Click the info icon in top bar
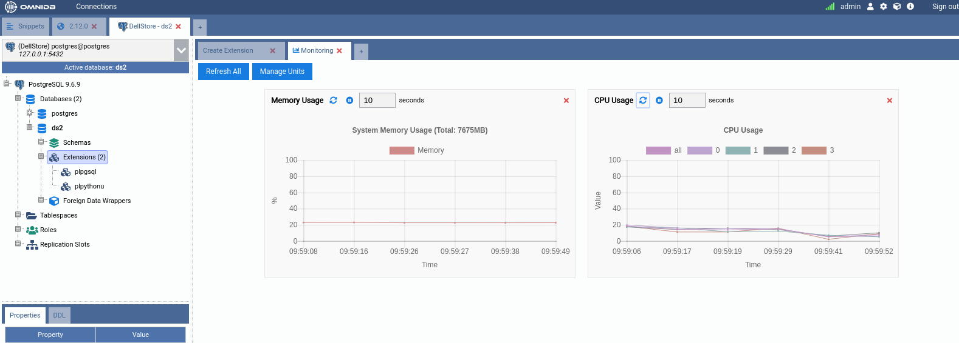Screen dimensions: 959x343 (910, 7)
